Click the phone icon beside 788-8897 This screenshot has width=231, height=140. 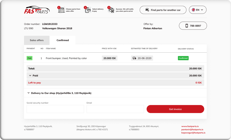(187, 26)
